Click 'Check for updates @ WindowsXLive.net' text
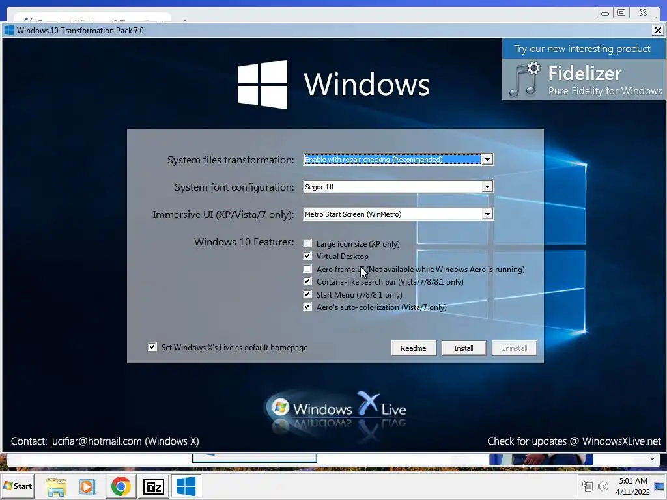This screenshot has width=667, height=500. [575, 441]
